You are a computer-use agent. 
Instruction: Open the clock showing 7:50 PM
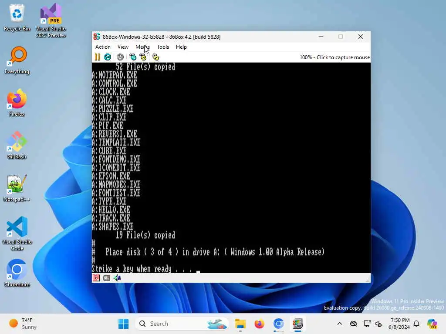click(x=399, y=324)
